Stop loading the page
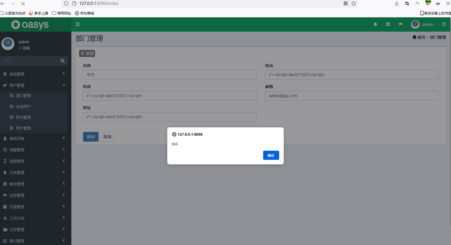Screen dimensions: 451x245 click(x=23, y=3)
